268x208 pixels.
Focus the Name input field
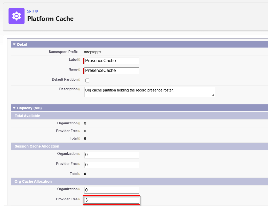click(112, 71)
